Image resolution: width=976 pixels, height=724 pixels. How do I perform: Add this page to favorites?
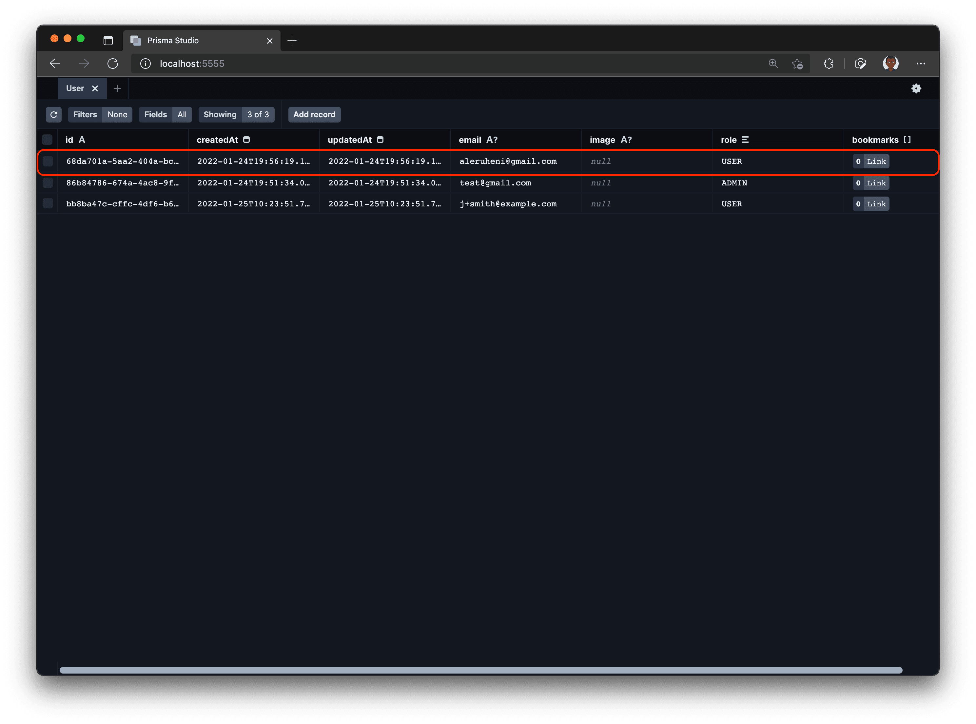797,64
